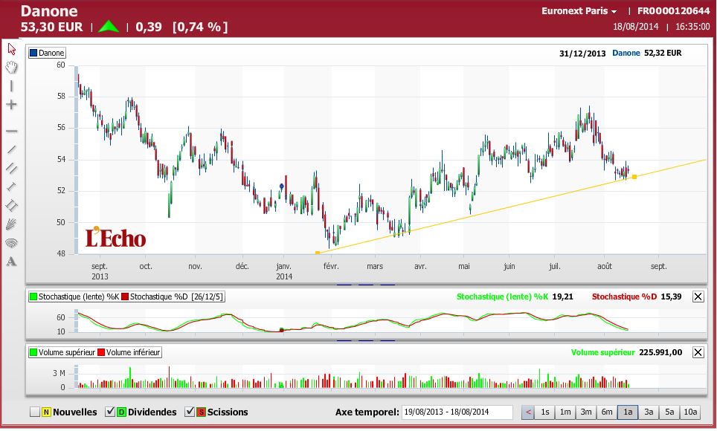Select the horizontal line drawing tool
This screenshot has height=431, width=717.
11,132
